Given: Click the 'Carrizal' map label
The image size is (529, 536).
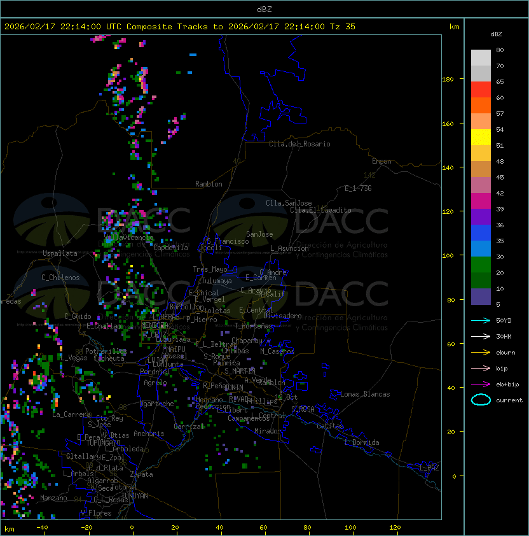Looking at the screenshot, I should point(189,427).
